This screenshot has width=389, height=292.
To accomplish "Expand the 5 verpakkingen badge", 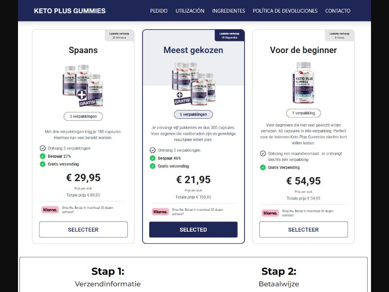I will tap(193, 113).
